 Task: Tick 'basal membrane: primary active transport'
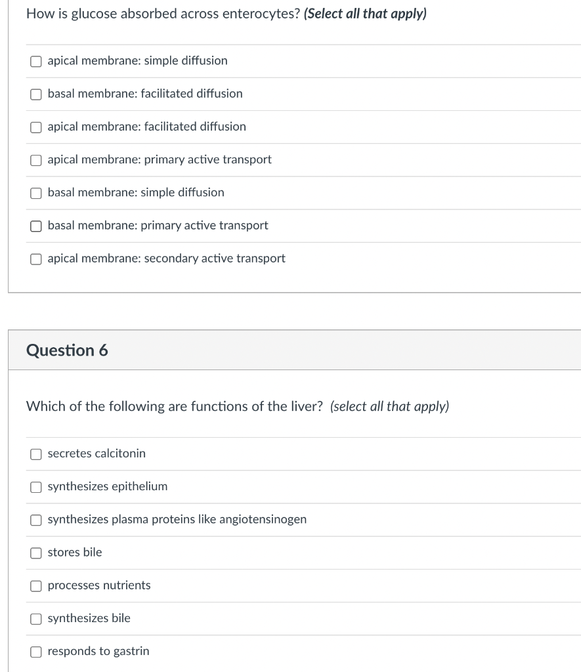35,226
